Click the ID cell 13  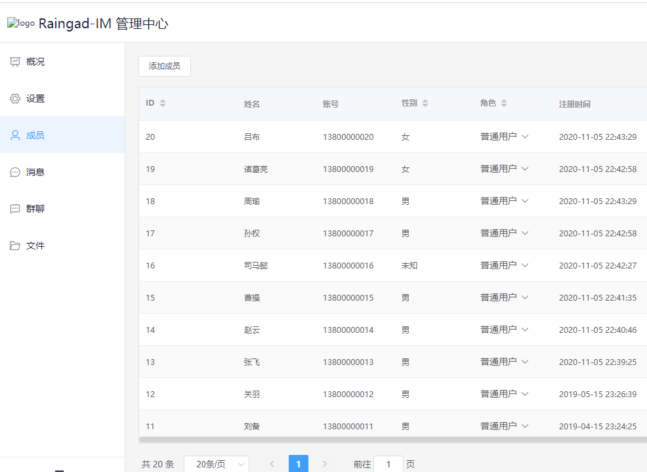[x=150, y=362]
